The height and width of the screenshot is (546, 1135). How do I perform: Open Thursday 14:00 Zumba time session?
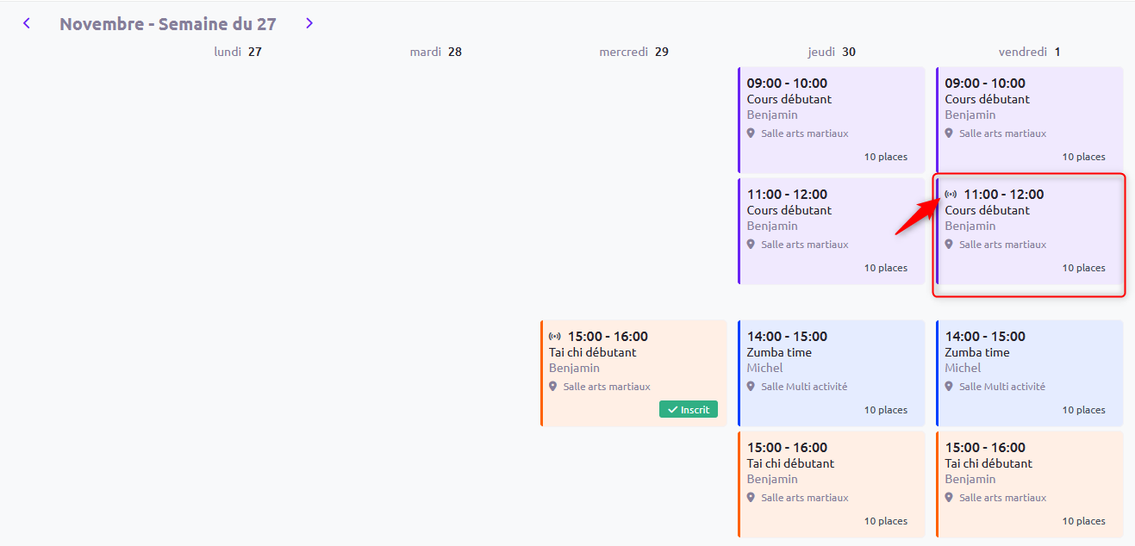tap(831, 373)
